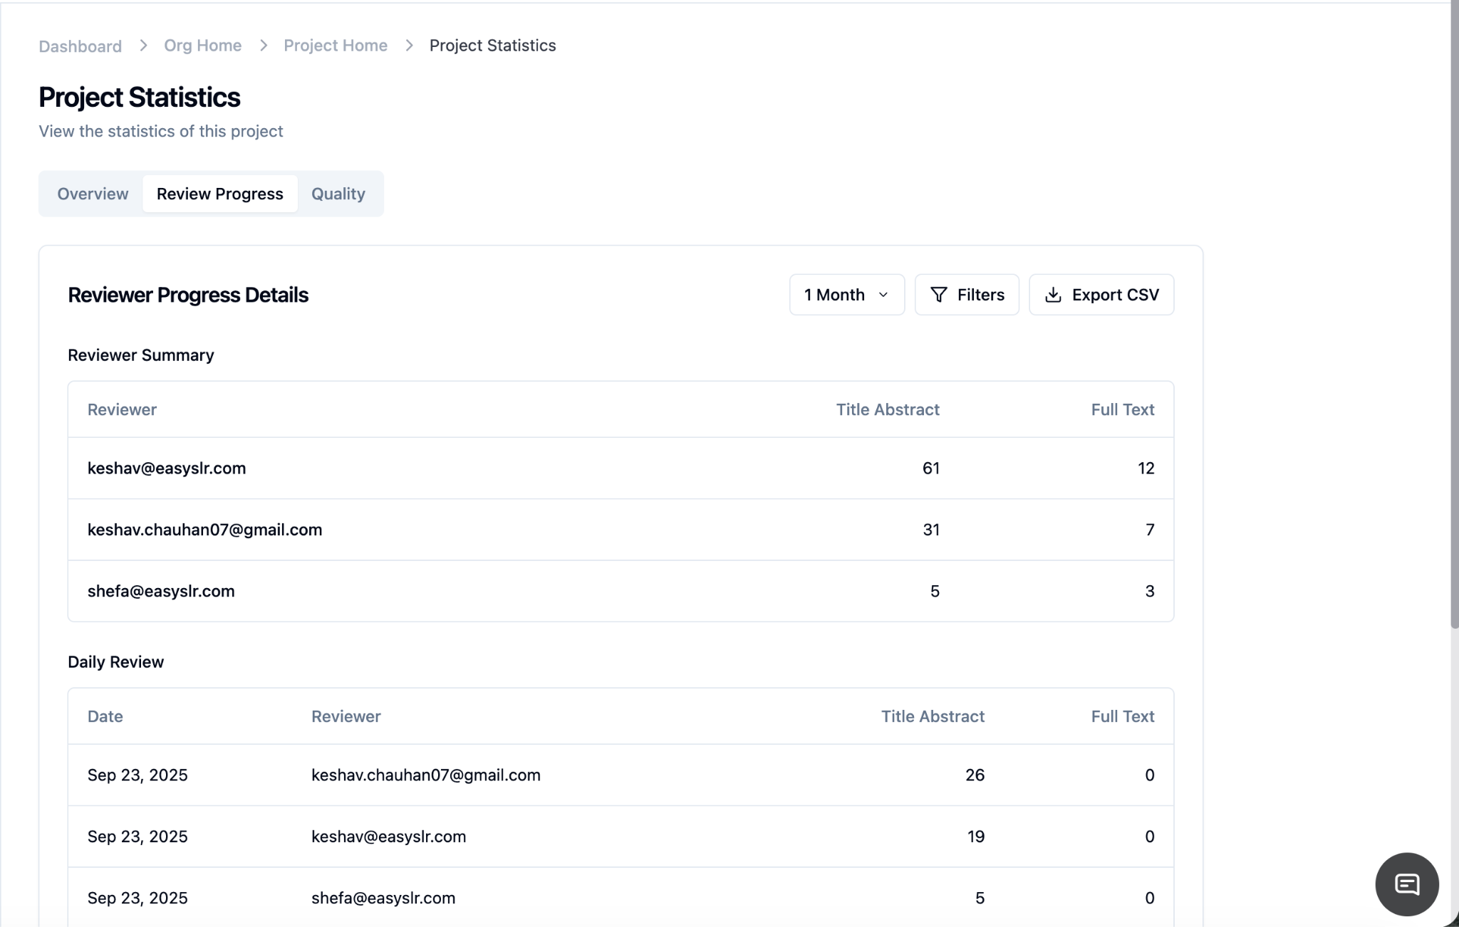Click the 1 Month dropdown chevron arrow
The width and height of the screenshot is (1459, 927).
[x=883, y=295]
